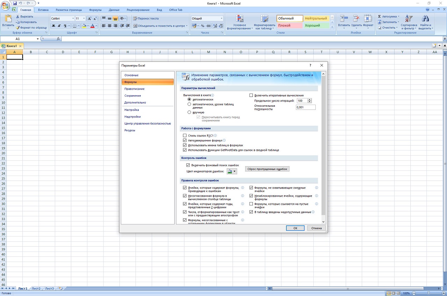Click the Format as Table icon
The image size is (447, 296).
point(265,19)
